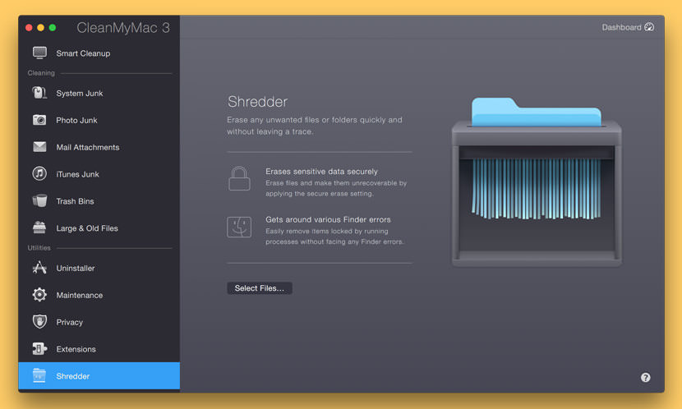Image resolution: width=682 pixels, height=409 pixels.
Task: Click the Mail Attachments envelope icon
Action: [x=39, y=147]
